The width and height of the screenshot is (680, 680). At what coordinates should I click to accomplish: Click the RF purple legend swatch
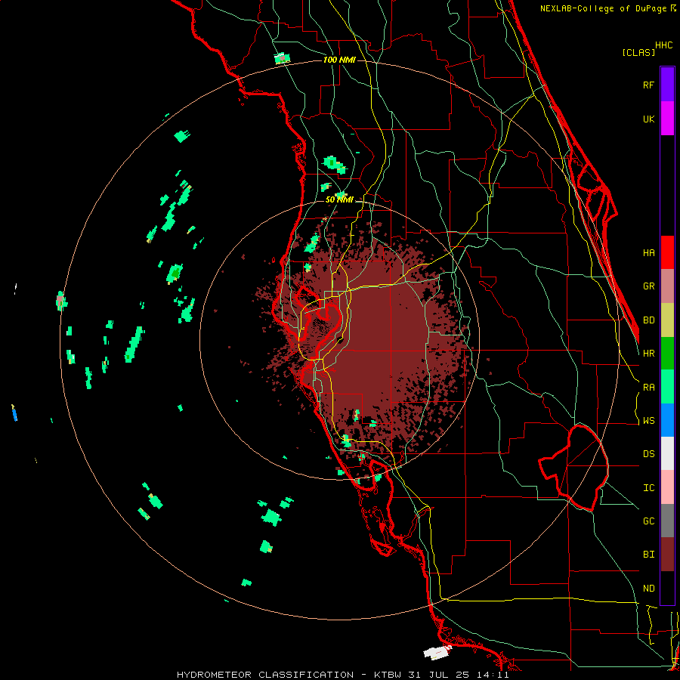coord(667,85)
